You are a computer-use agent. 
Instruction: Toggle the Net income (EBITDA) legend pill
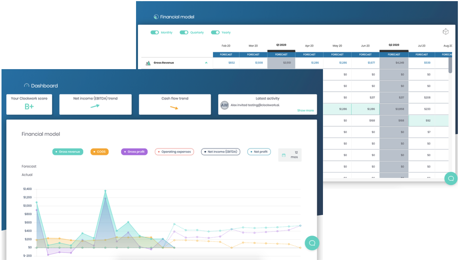[x=220, y=151]
